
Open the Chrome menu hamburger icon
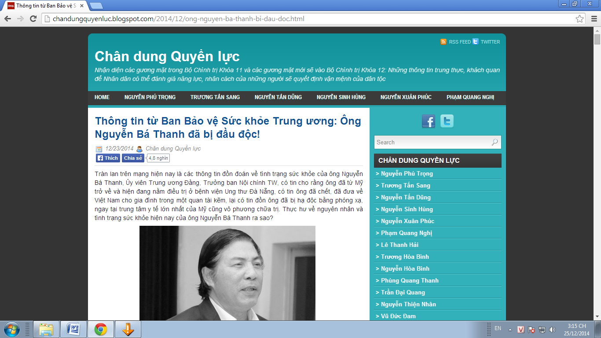click(593, 18)
